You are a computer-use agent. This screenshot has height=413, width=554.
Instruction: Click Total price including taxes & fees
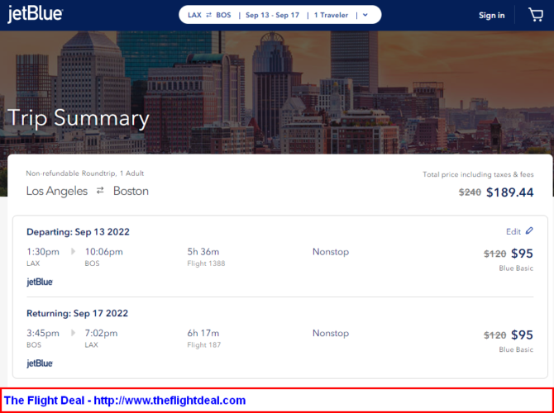pos(478,174)
